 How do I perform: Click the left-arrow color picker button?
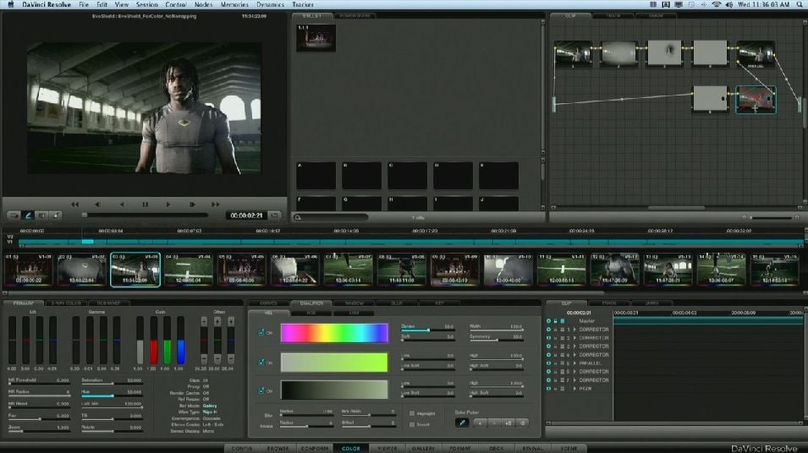point(480,423)
